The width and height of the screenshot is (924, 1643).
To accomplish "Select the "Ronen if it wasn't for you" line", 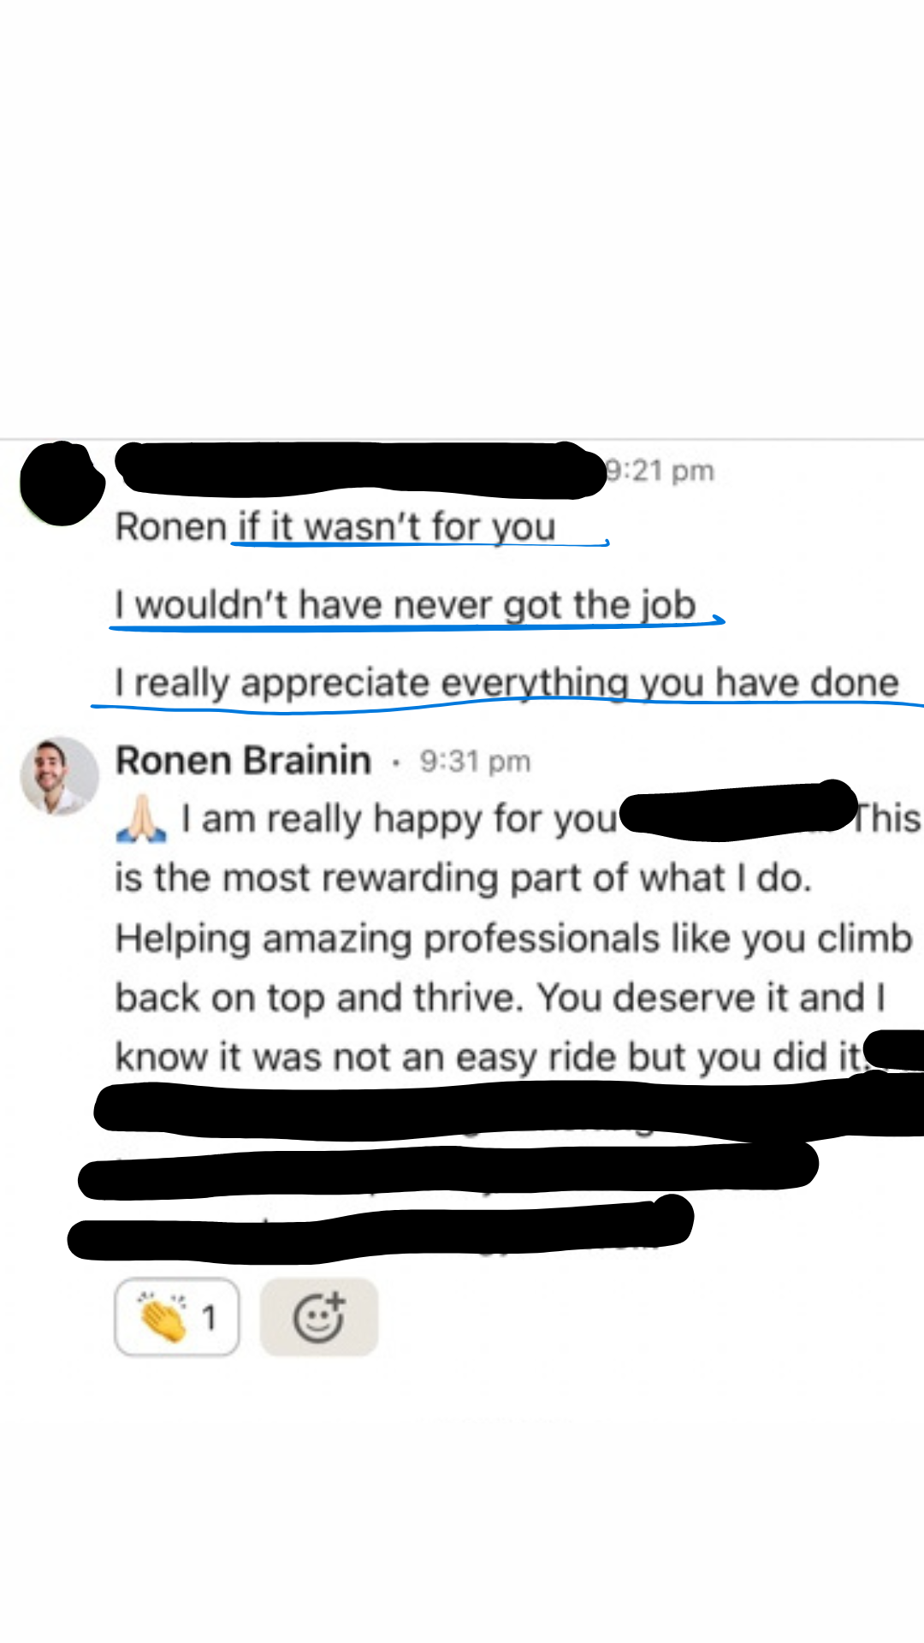I will 335,526.
